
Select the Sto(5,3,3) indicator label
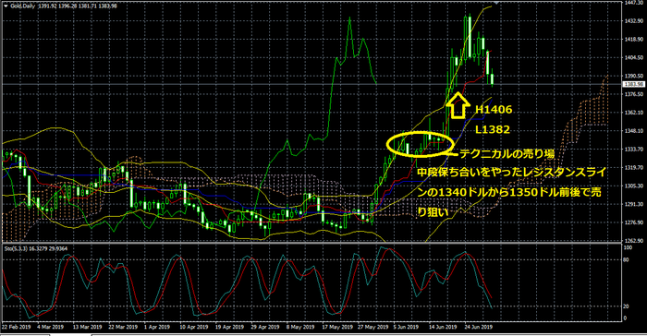pyautogui.click(x=16, y=248)
